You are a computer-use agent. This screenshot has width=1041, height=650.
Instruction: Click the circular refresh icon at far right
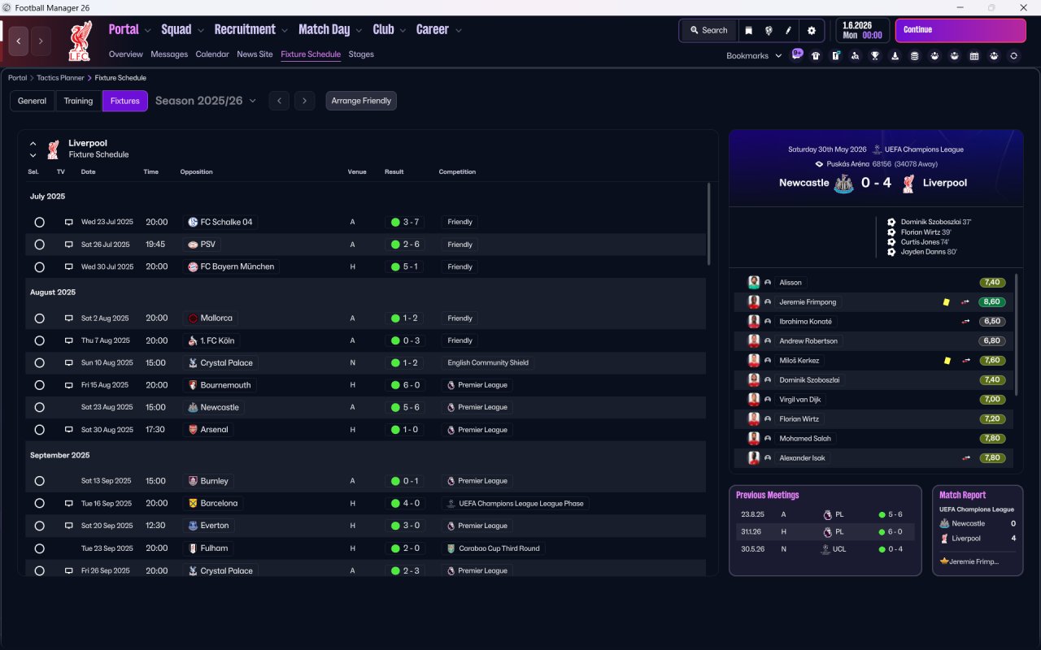1013,56
